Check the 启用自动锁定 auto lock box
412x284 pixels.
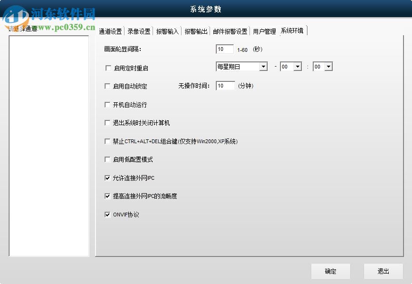click(108, 86)
